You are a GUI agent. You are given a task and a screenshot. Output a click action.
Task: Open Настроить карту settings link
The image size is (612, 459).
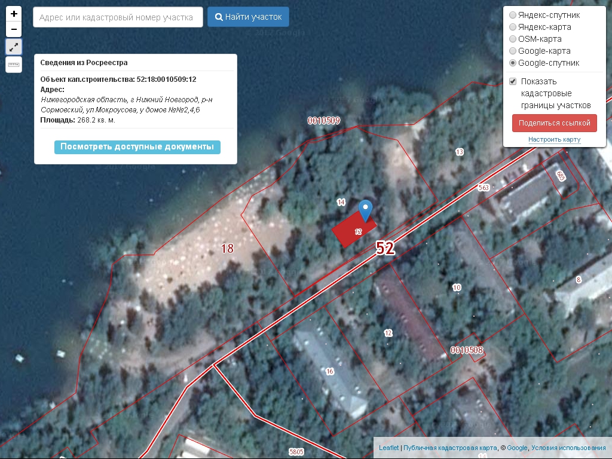coord(554,139)
